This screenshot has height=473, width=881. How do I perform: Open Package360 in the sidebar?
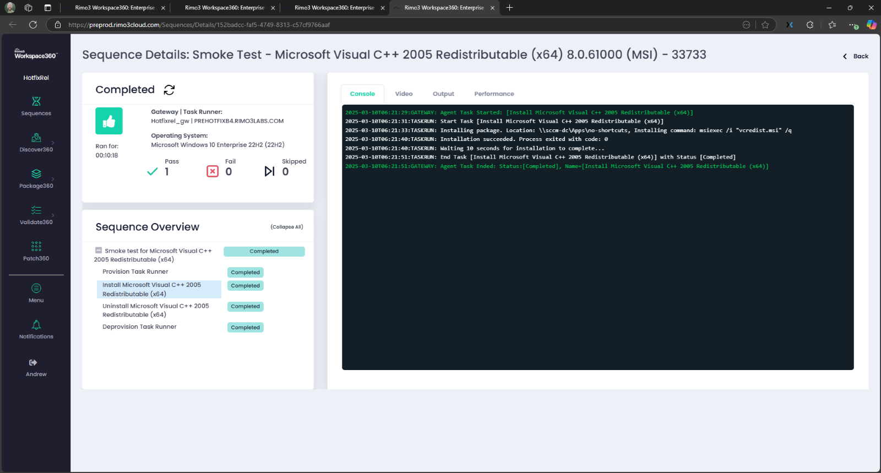click(36, 175)
